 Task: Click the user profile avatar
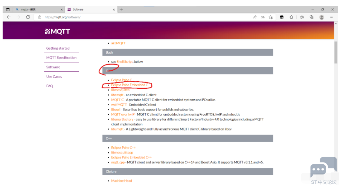click(x=322, y=17)
